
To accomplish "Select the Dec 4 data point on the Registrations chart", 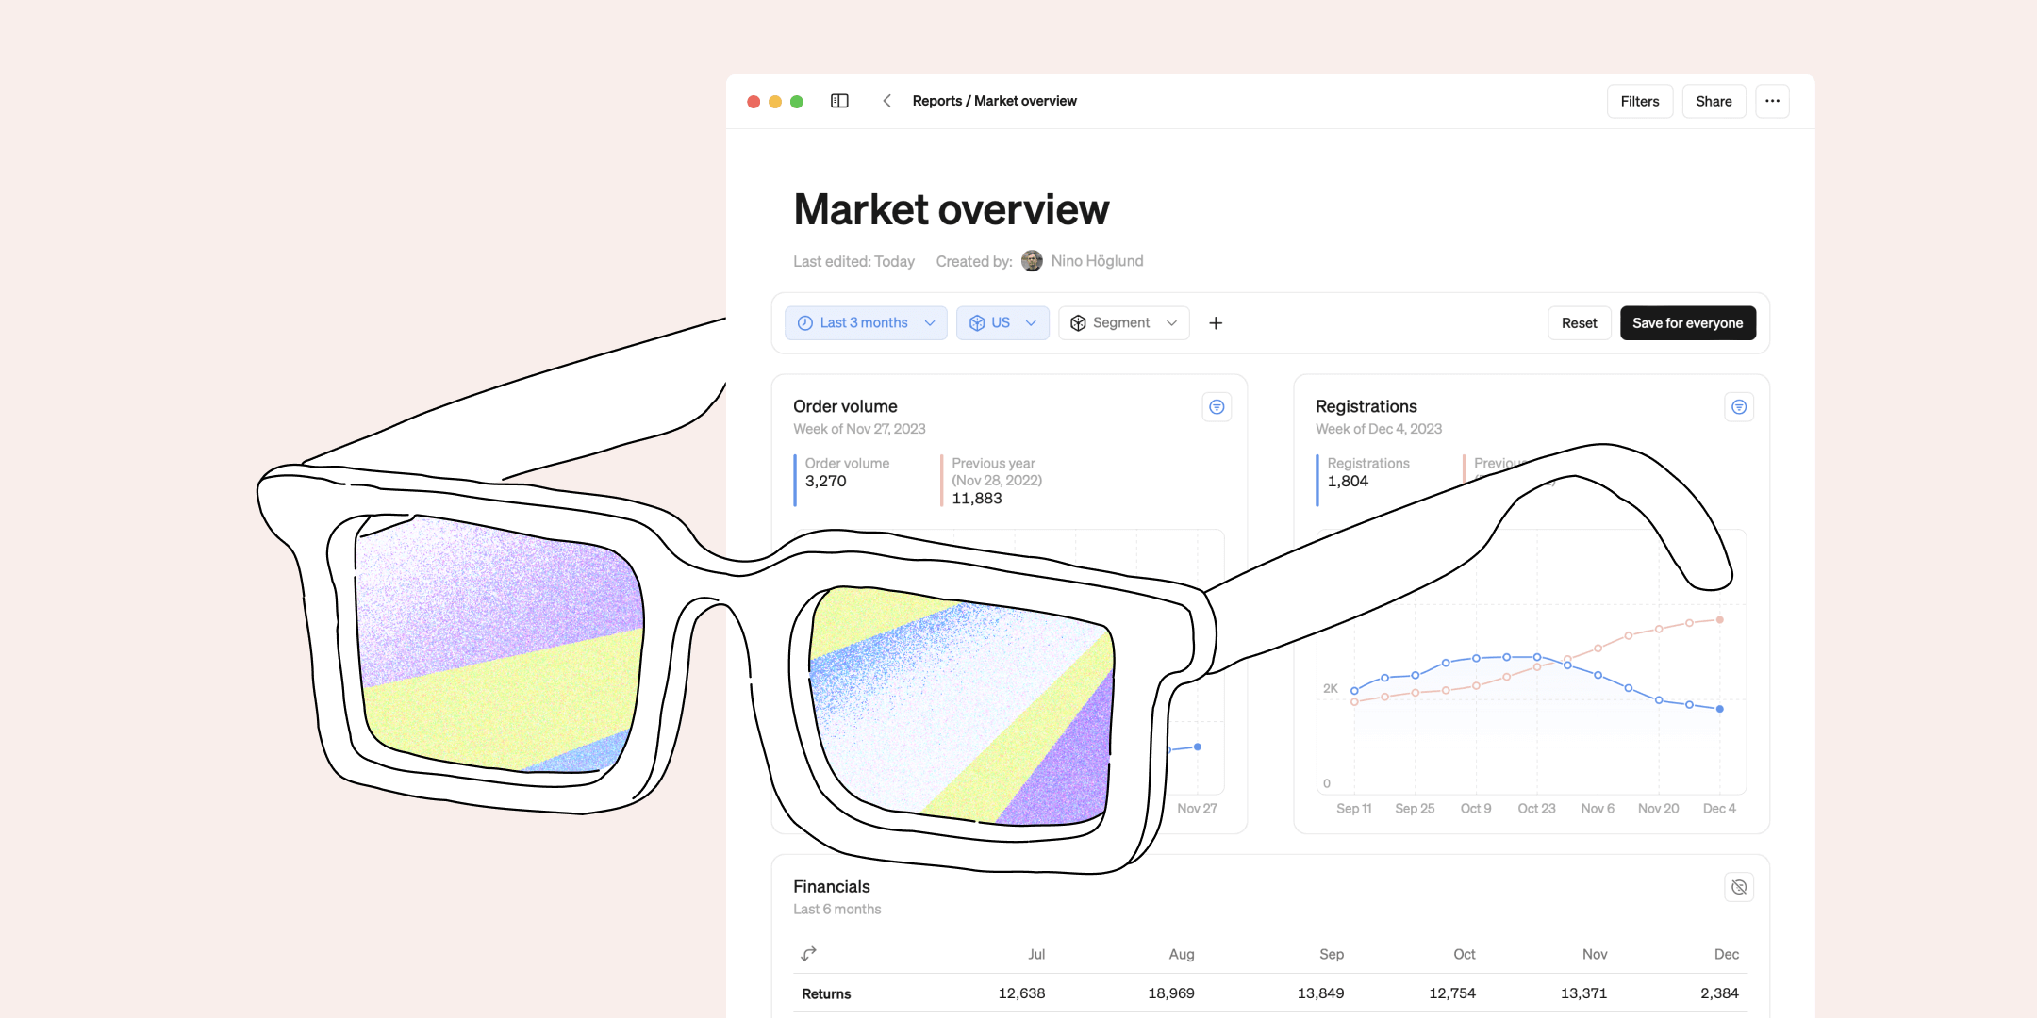I will pyautogui.click(x=1719, y=709).
